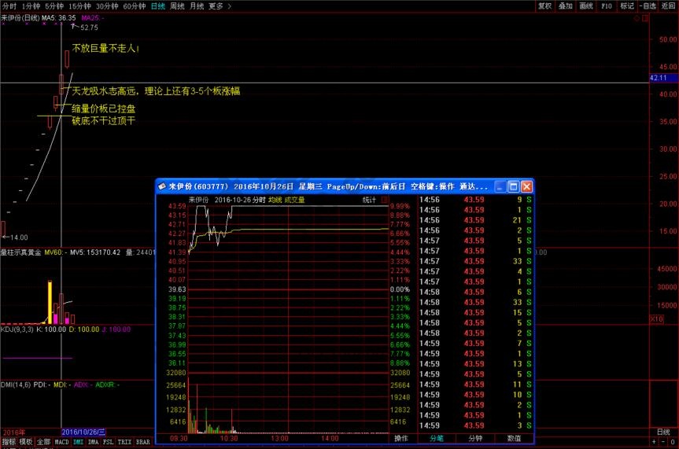Select the 数值 tab in popup
The image size is (679, 449).
[x=514, y=438]
